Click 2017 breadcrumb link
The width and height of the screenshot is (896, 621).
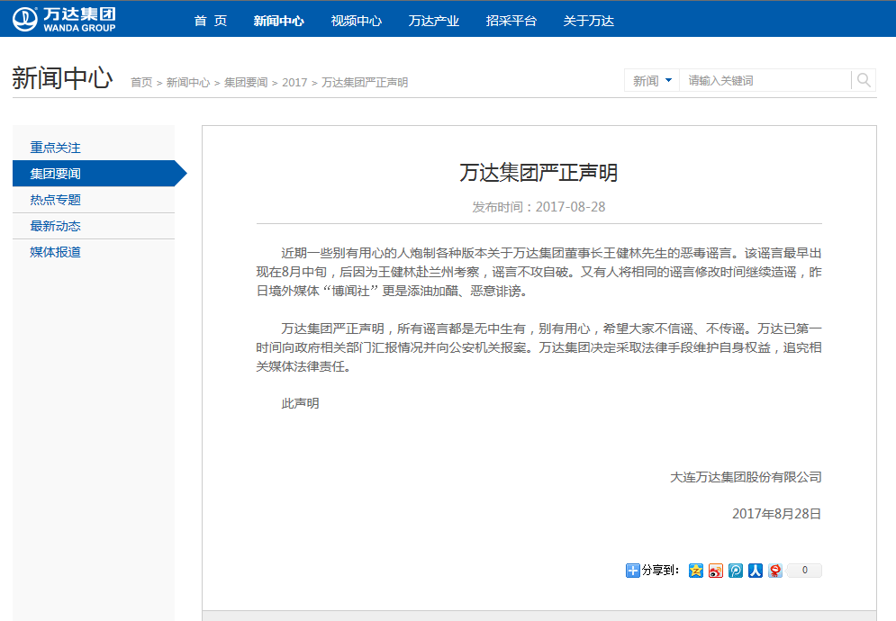(x=294, y=83)
